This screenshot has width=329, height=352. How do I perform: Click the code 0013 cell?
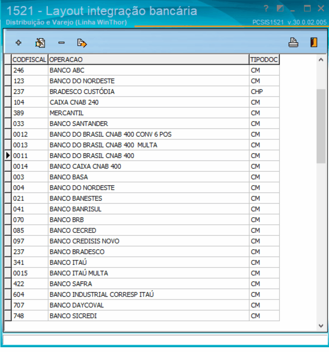[x=30, y=145]
